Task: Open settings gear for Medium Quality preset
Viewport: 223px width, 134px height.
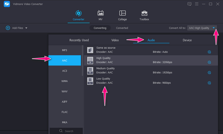Action: coord(209,73)
